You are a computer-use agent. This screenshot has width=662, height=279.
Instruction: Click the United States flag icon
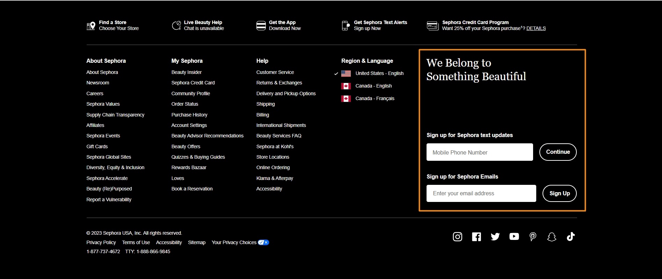pos(346,74)
